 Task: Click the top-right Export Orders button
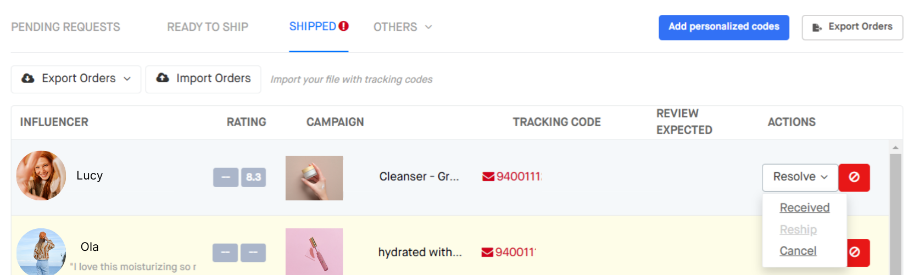pyautogui.click(x=852, y=27)
